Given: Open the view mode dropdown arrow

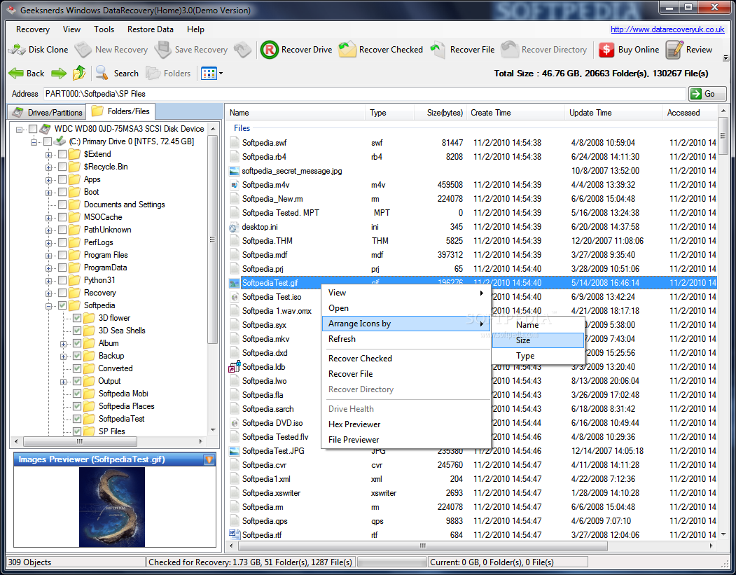Looking at the screenshot, I should coord(221,74).
